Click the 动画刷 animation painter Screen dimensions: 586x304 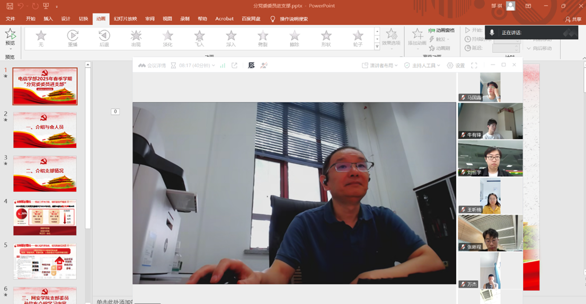coord(440,48)
